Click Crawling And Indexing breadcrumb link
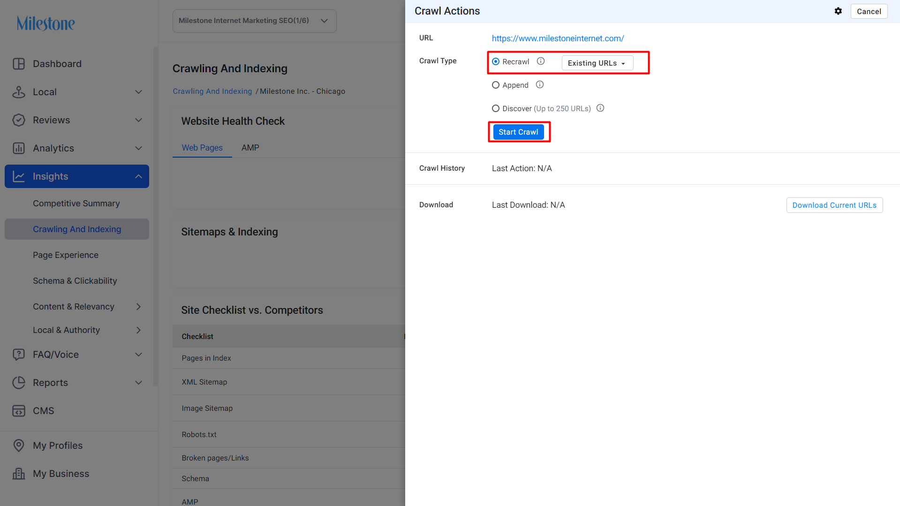The width and height of the screenshot is (900, 506). point(212,91)
